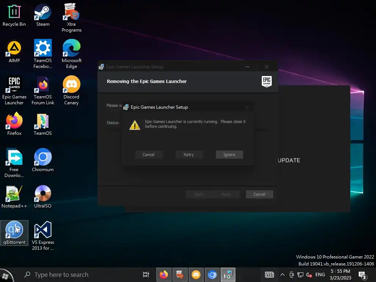Switch the ENG input language indicator

[x=320, y=275]
